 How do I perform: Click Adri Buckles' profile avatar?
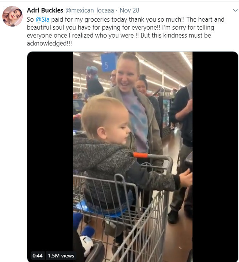pos(12,16)
